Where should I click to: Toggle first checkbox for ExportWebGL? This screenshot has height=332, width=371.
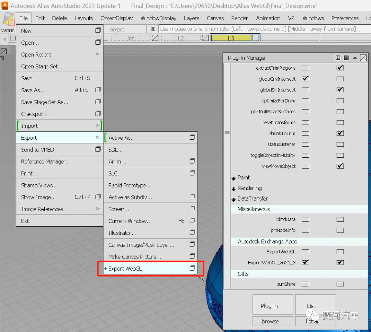tap(305, 252)
